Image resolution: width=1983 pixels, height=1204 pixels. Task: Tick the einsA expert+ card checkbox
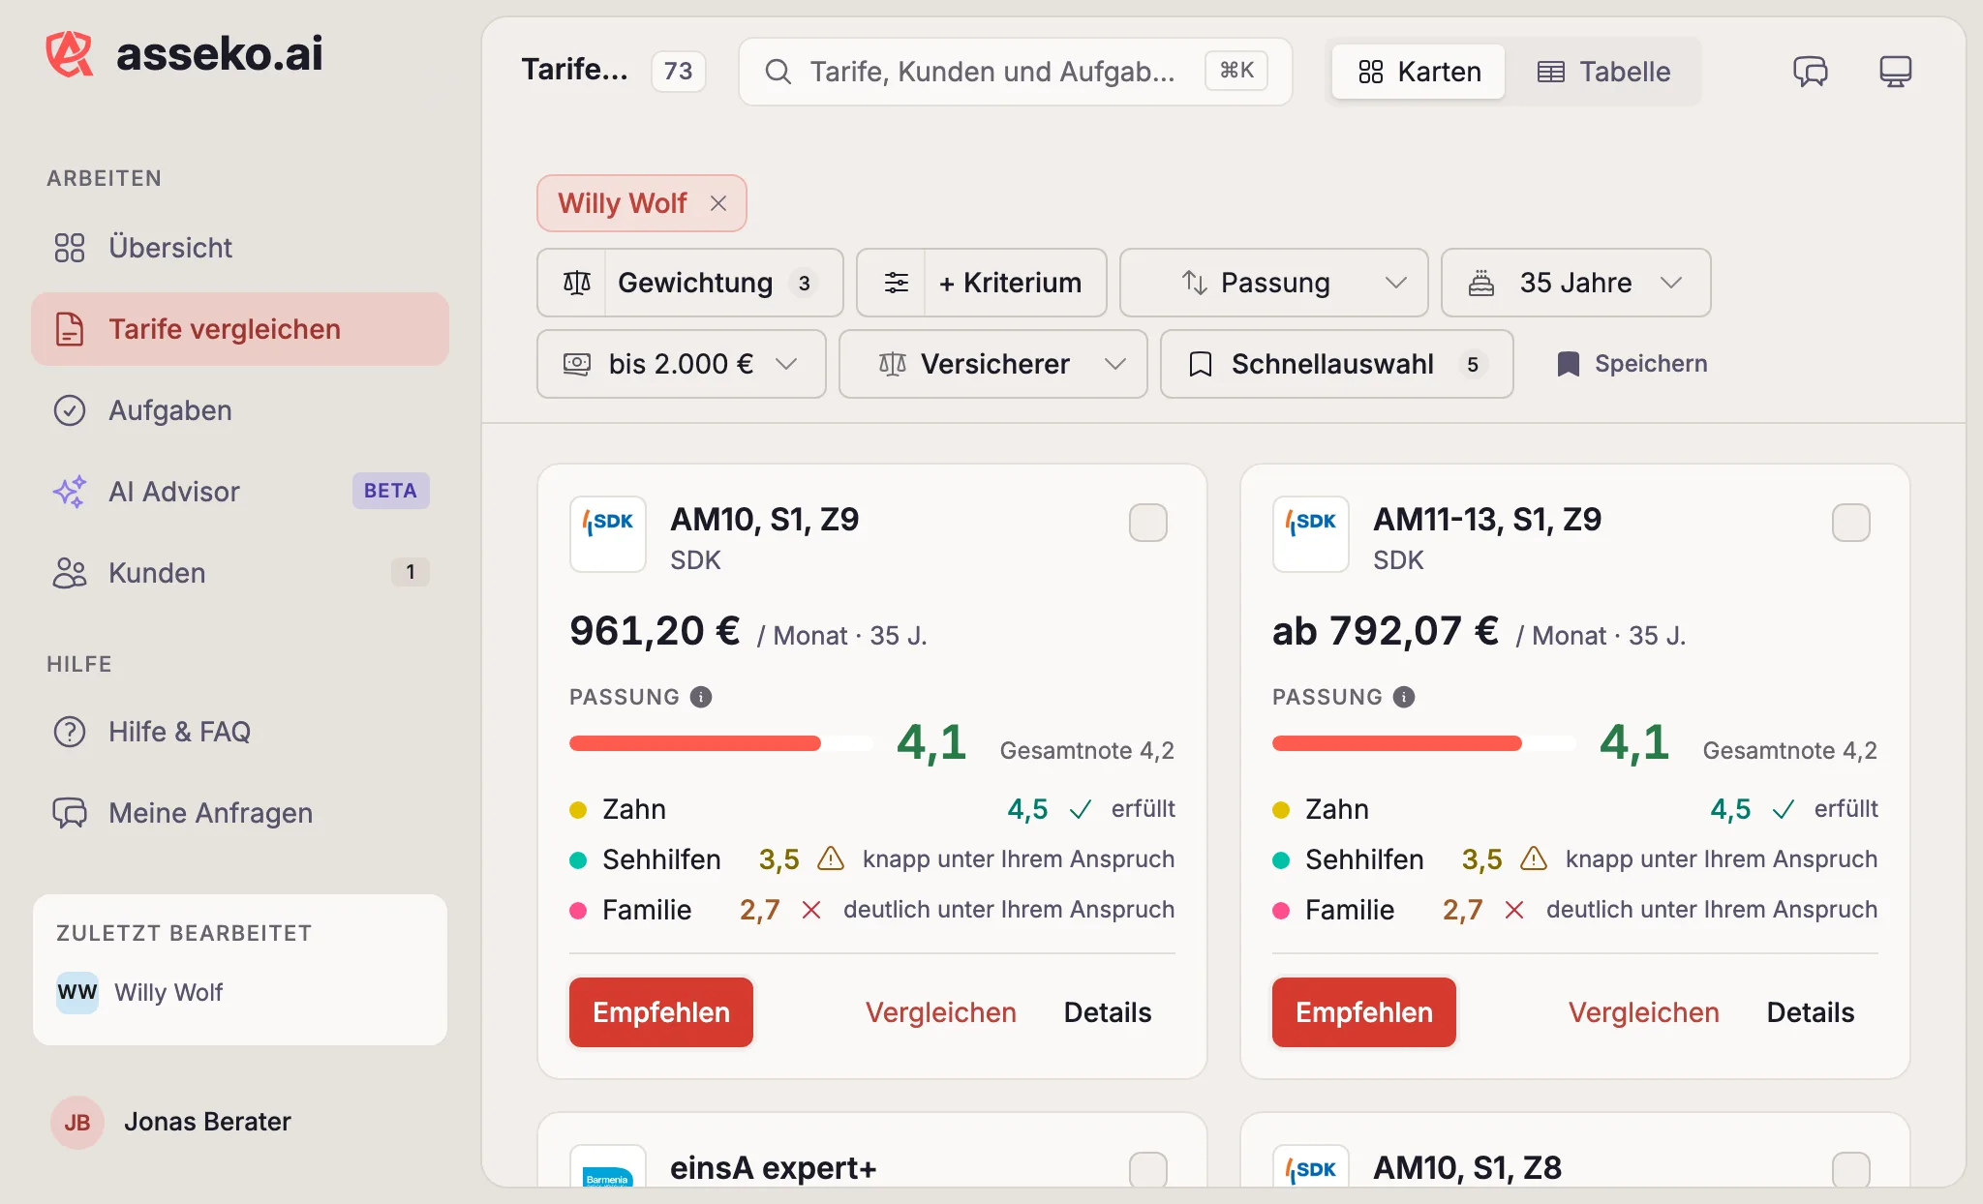click(x=1148, y=1169)
